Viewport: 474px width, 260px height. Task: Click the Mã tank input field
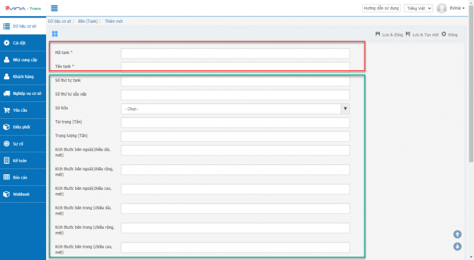pyautogui.click(x=235, y=53)
